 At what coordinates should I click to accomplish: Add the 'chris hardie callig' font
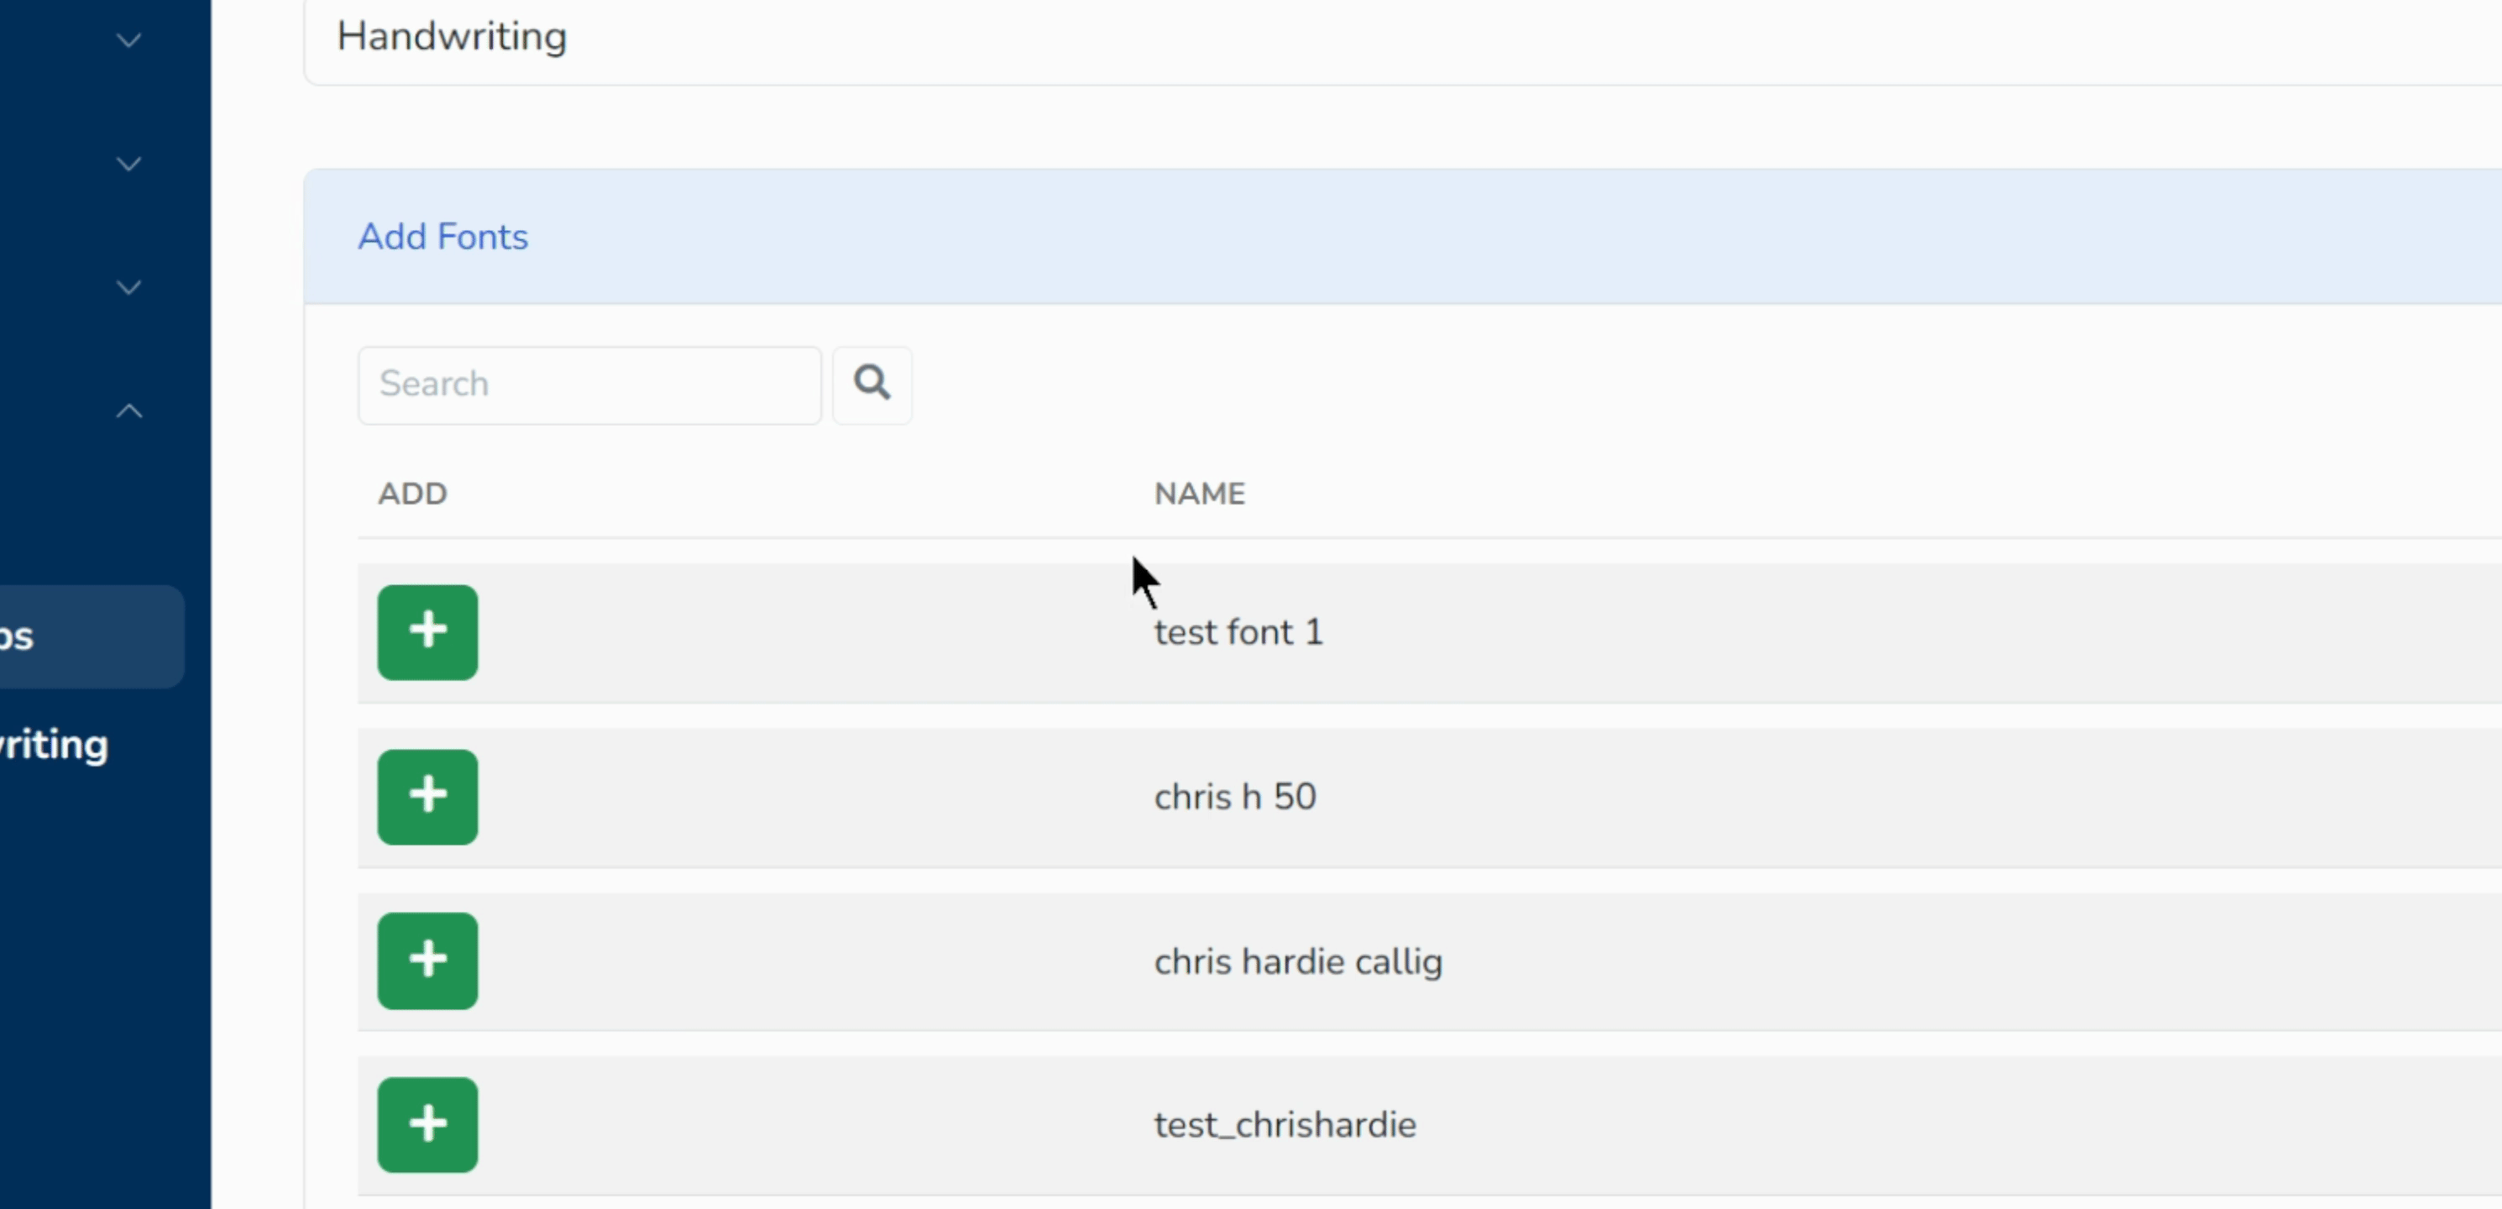(427, 960)
